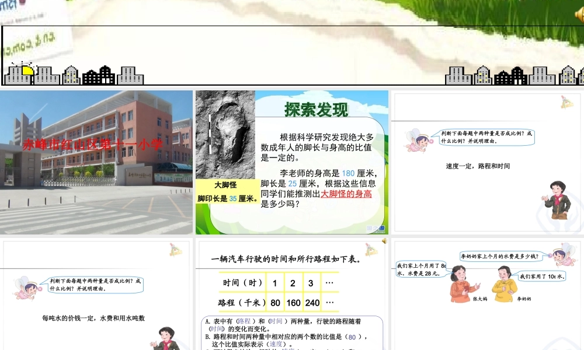The height and width of the screenshot is (350, 584).
Task: Click table cell 160 in the 路程 row
Action: 293,303
